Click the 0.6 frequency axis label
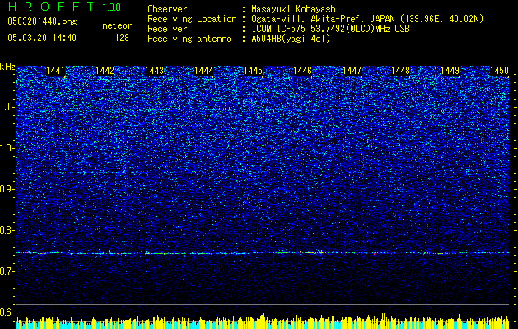 pos(7,313)
